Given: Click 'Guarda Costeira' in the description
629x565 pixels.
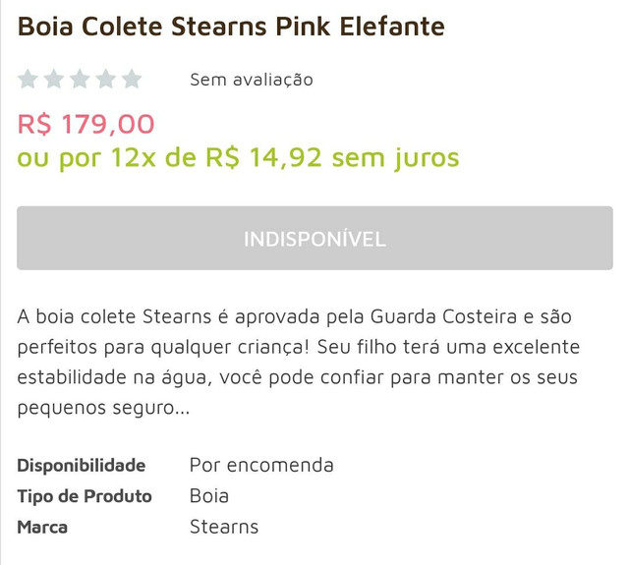Looking at the screenshot, I should (x=443, y=316).
